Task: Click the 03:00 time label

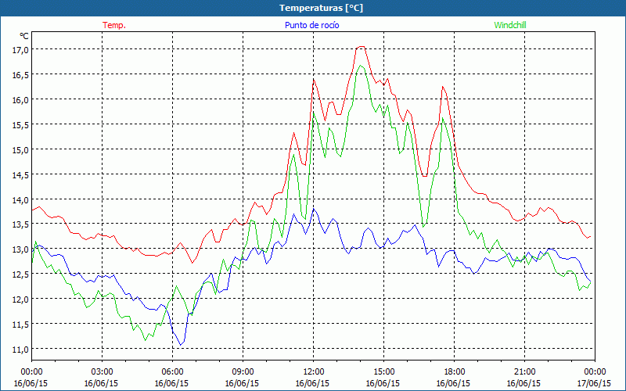Action: click(103, 372)
